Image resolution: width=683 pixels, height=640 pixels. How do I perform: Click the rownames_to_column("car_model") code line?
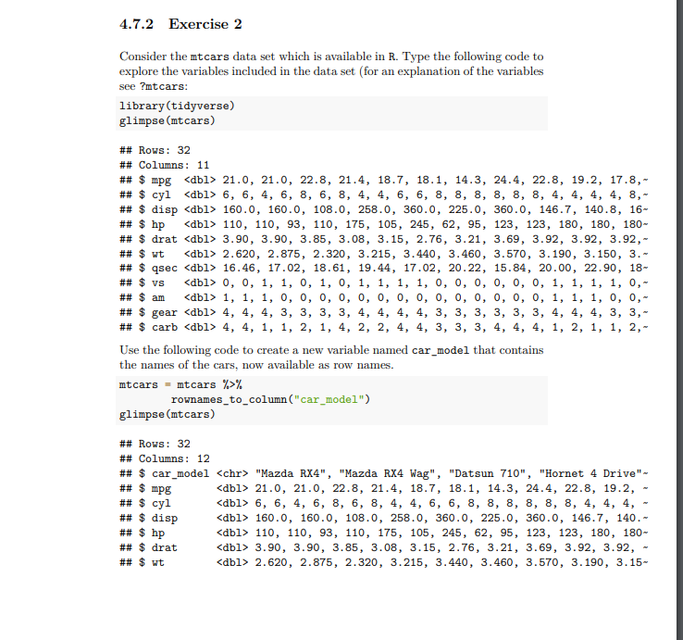click(x=270, y=400)
